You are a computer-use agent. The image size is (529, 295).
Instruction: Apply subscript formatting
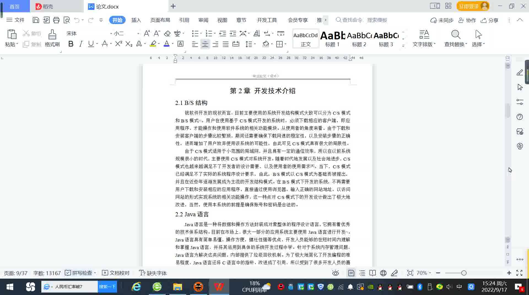[129, 44]
